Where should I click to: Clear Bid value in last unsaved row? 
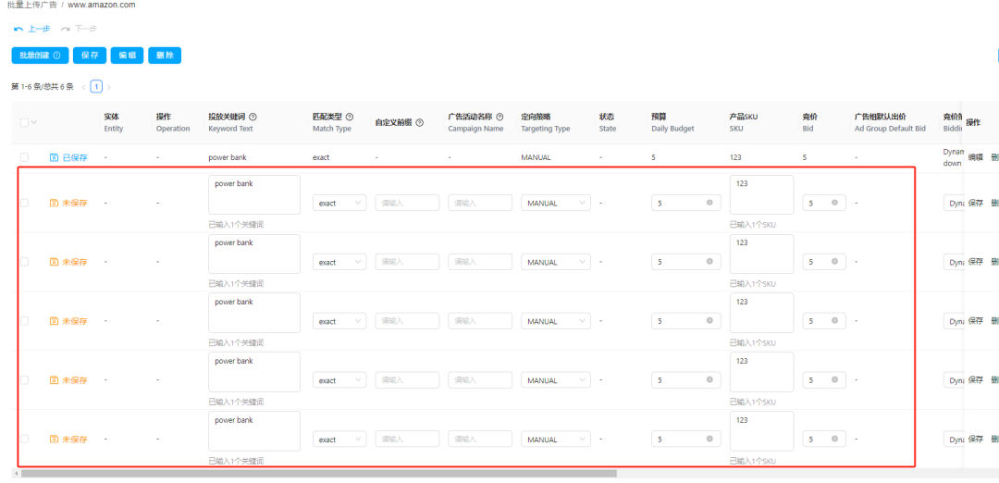(x=834, y=440)
